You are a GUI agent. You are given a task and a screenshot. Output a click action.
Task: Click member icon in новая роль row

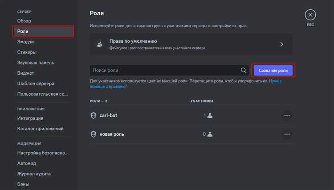pos(210,134)
